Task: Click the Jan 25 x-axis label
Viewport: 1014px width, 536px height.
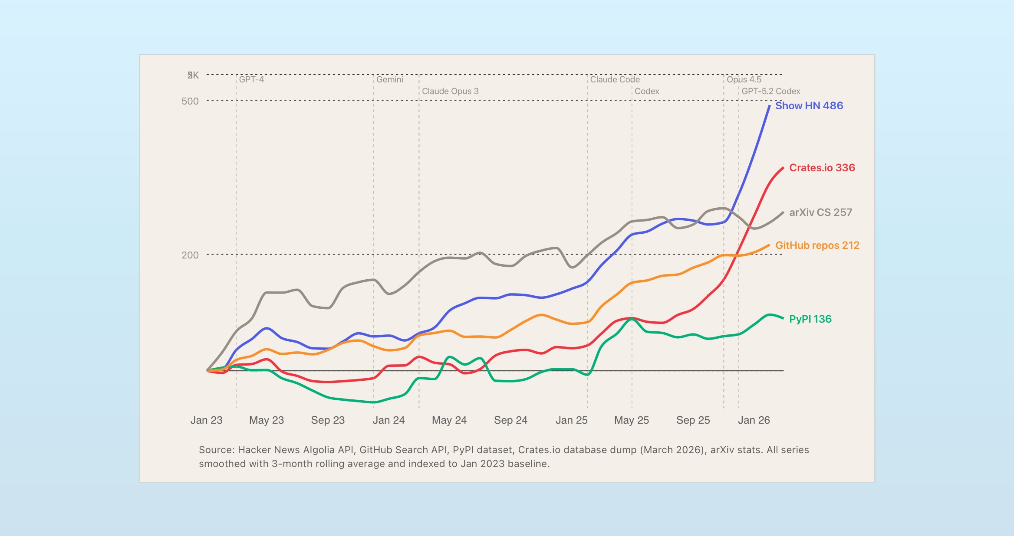Action: [571, 420]
